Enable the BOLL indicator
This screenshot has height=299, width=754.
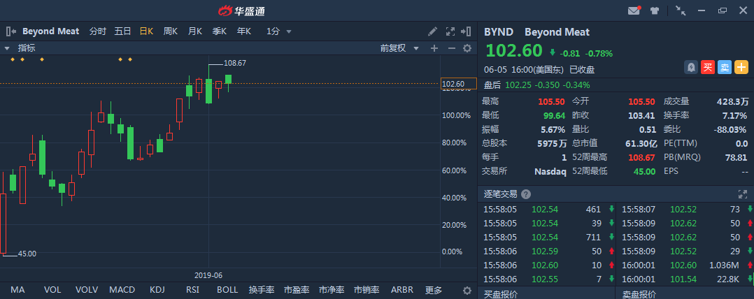tap(227, 290)
